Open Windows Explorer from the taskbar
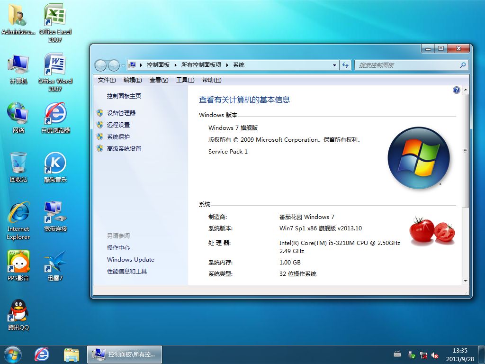The width and height of the screenshot is (485, 364). point(72,355)
